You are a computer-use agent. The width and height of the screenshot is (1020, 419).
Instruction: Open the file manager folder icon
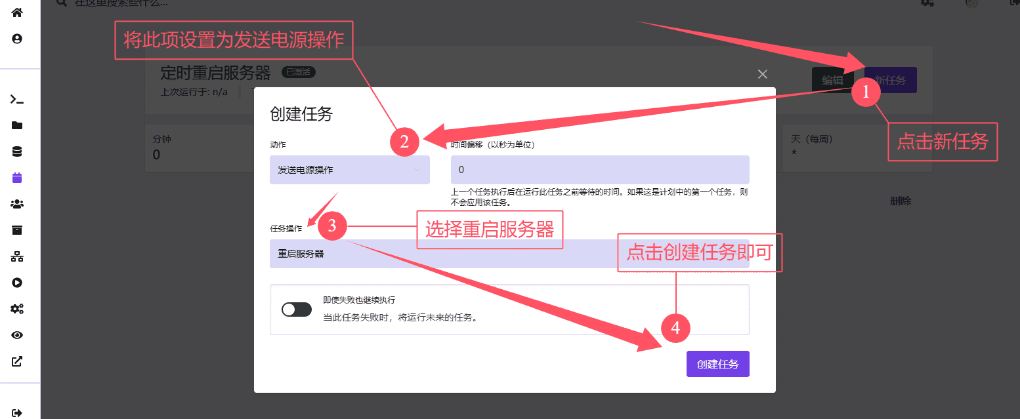(17, 125)
